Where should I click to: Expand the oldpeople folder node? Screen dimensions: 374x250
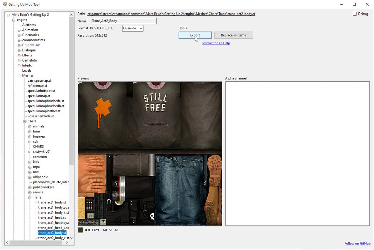30,177
